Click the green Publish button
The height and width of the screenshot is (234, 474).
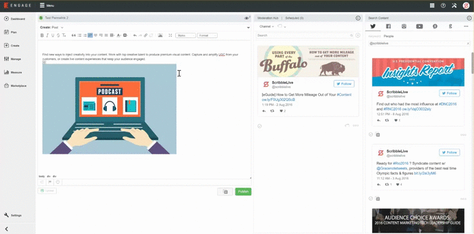tap(243, 192)
